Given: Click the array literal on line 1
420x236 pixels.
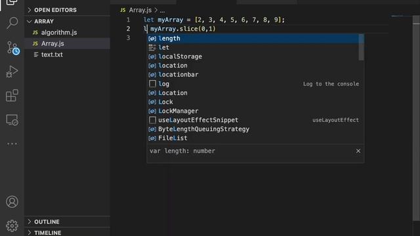Looking at the screenshot, I should pos(238,20).
